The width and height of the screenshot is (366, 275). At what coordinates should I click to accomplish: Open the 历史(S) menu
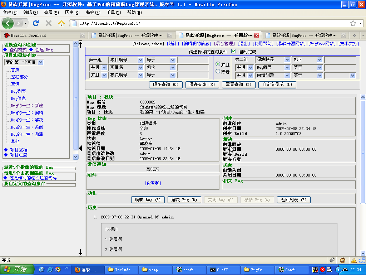72,13
